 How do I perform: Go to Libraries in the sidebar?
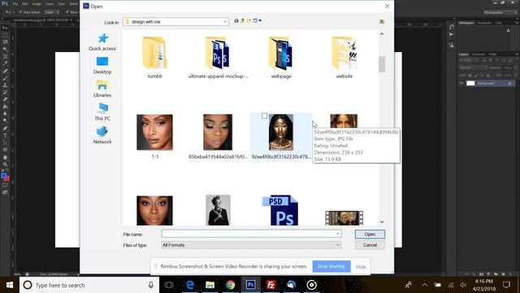point(102,89)
